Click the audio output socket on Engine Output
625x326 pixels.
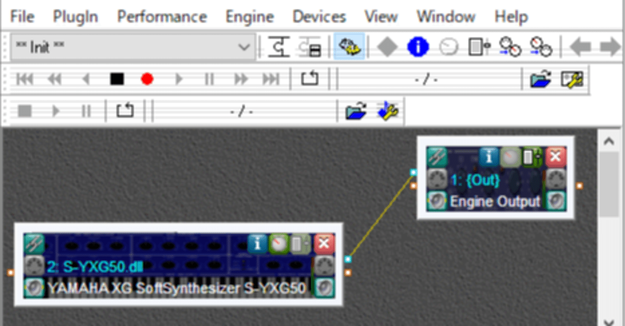pos(579,185)
